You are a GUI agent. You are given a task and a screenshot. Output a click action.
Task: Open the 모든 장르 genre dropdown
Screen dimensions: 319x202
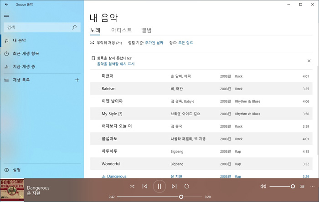point(185,43)
